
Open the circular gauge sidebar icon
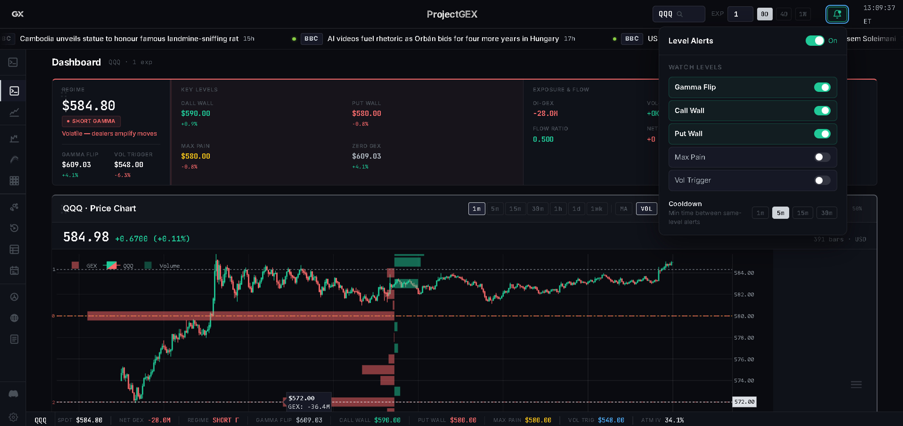click(14, 297)
